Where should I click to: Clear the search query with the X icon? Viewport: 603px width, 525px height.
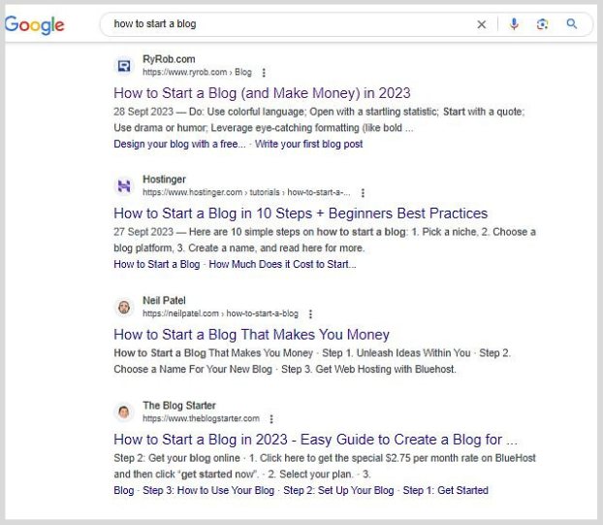tap(481, 24)
